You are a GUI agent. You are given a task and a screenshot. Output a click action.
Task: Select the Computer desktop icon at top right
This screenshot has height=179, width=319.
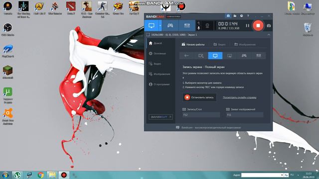click(x=308, y=8)
